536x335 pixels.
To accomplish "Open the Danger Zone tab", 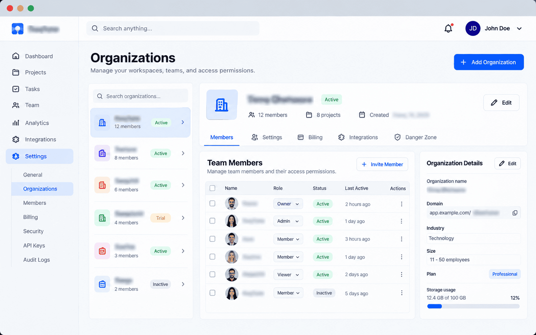I will [x=415, y=137].
